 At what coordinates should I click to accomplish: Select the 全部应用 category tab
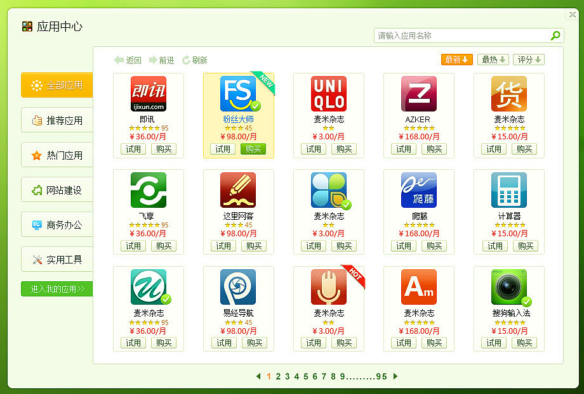coord(57,85)
